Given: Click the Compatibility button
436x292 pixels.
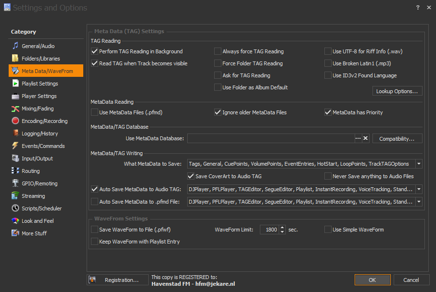Looking at the screenshot, I should (x=397, y=138).
